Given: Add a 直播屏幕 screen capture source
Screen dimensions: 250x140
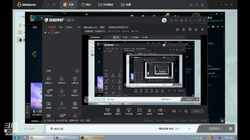Looking at the screenshot, I should [x=107, y=111].
